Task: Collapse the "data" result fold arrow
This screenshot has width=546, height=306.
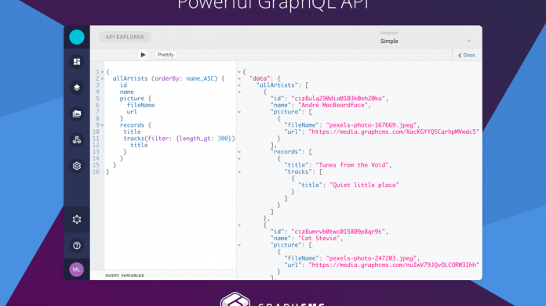Action: click(x=239, y=79)
